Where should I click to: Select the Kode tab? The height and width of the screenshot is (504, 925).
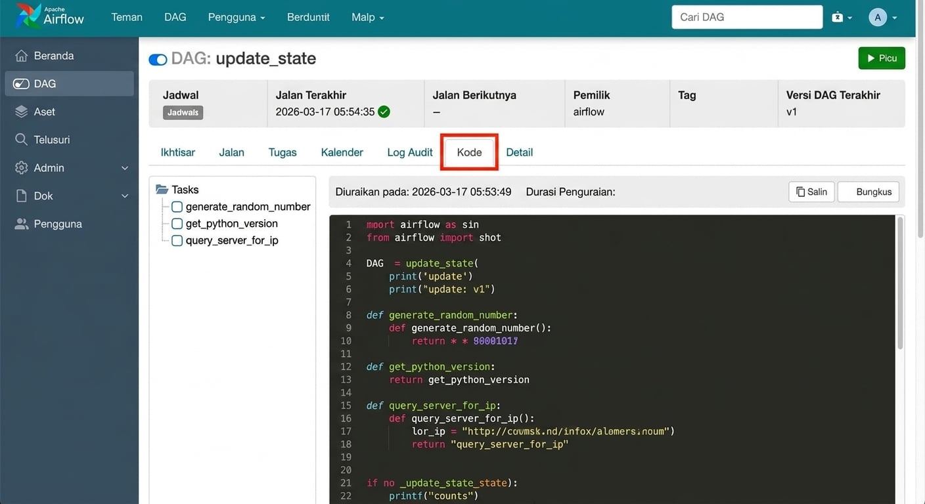coord(470,152)
